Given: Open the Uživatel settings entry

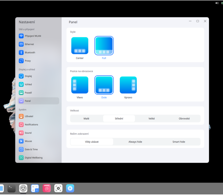Looking at the screenshot, I should coord(29,116).
